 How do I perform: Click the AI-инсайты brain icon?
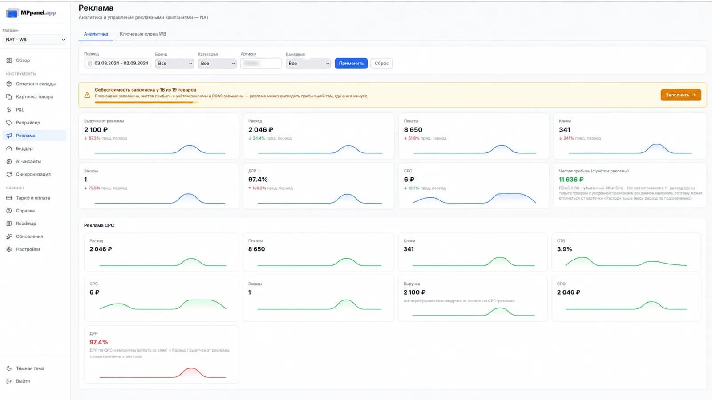(9, 161)
